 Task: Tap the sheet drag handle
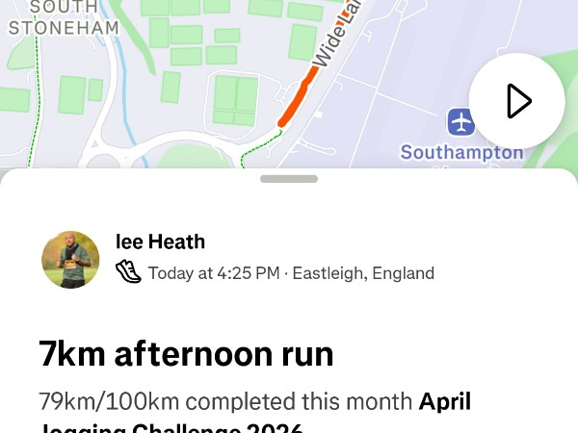pyautogui.click(x=288, y=179)
